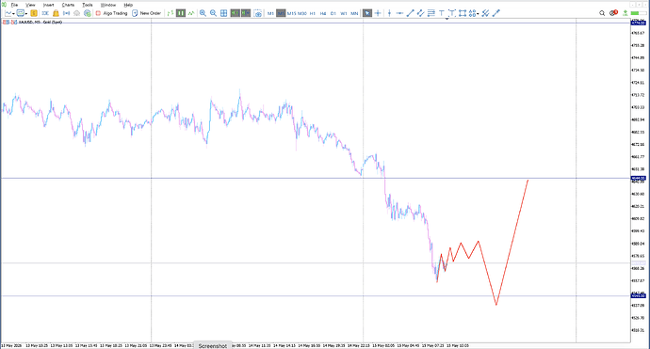650x349 pixels.
Task: Expand the toolbar overflow arrow below text tools
Action: coord(447,19)
